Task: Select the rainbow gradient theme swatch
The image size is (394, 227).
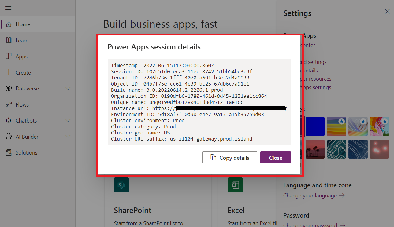Action: 336,126
